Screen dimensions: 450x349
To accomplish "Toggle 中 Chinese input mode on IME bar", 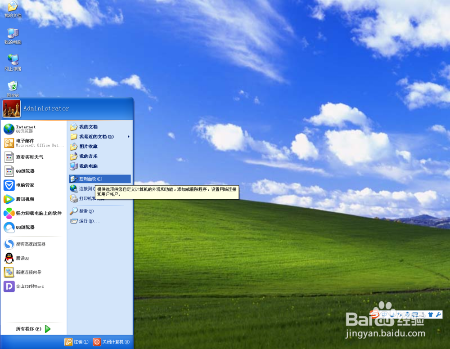I will point(384,314).
